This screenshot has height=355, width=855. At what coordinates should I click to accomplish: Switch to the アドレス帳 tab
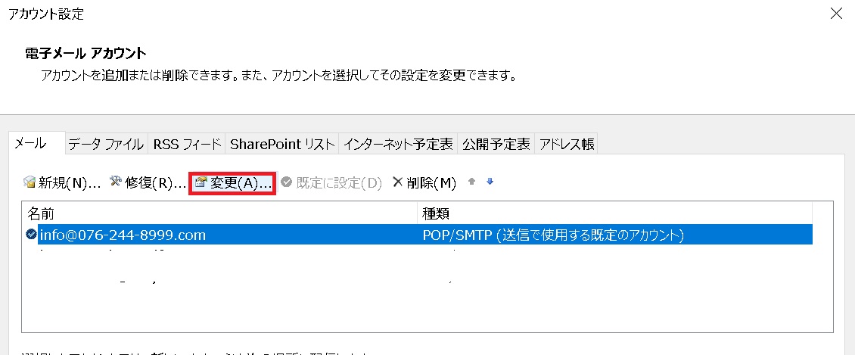pyautogui.click(x=567, y=145)
